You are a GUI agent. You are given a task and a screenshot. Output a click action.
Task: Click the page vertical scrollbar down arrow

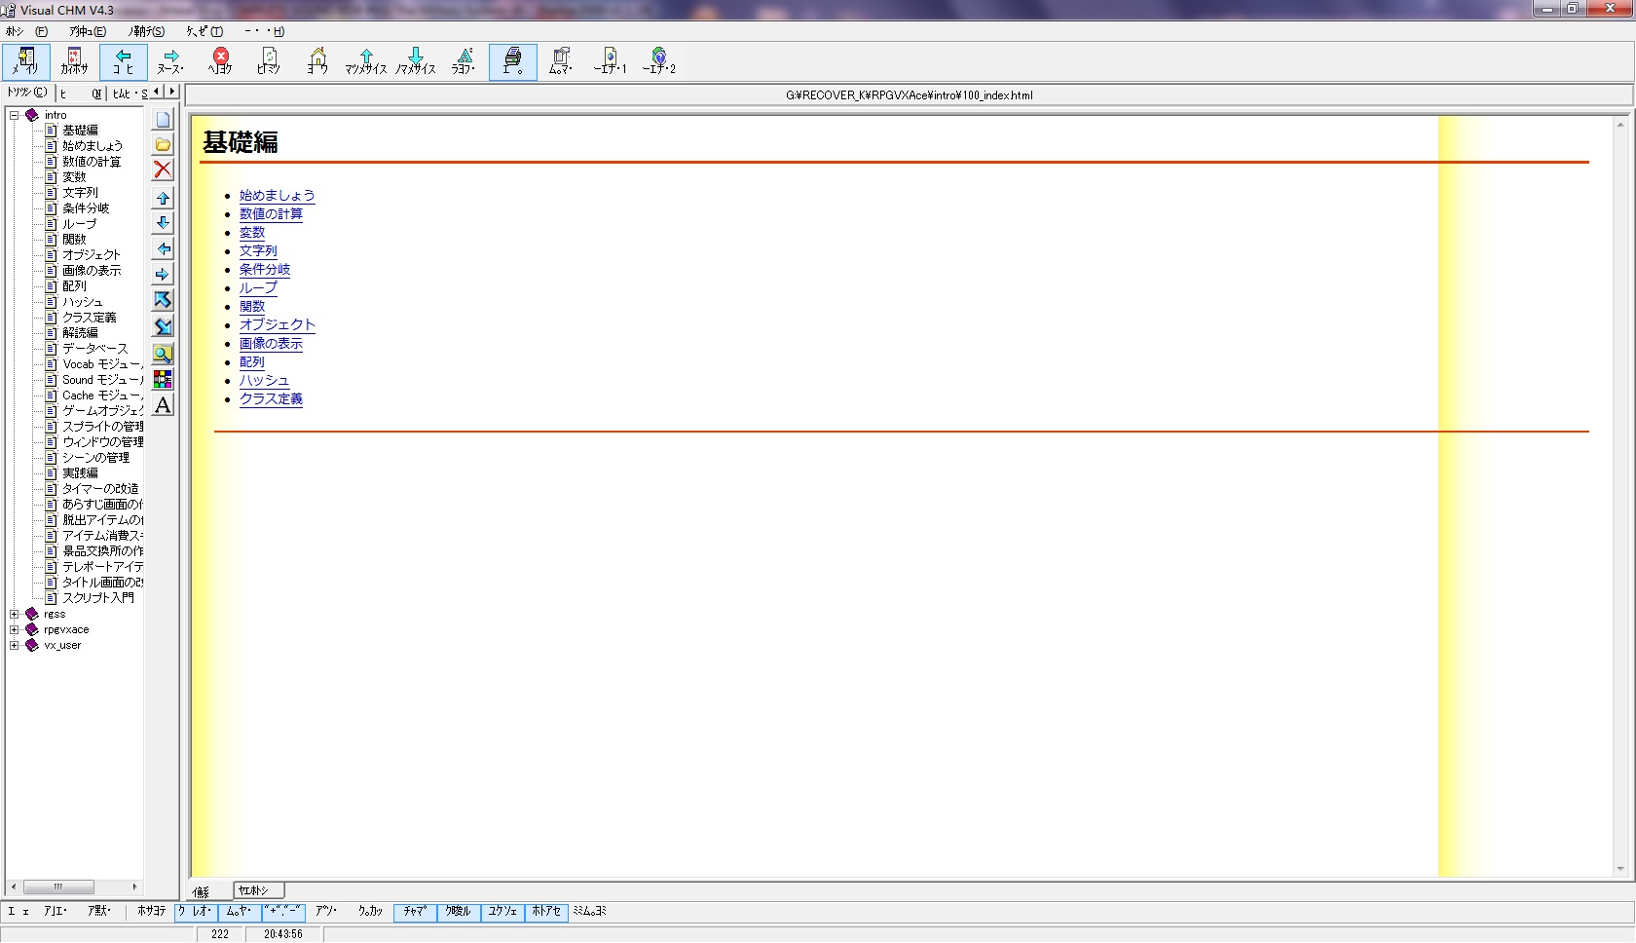coord(1620,869)
